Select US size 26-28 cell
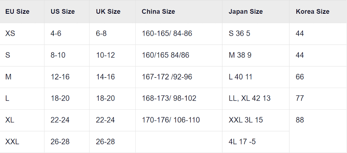 tap(67, 142)
